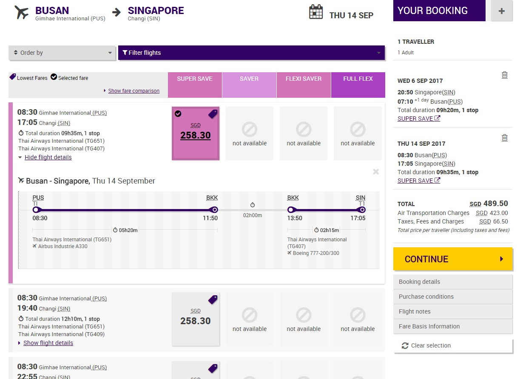
Task: Open SUPER SAVE link under THU 14 SEP flight
Action: pyautogui.click(x=419, y=181)
